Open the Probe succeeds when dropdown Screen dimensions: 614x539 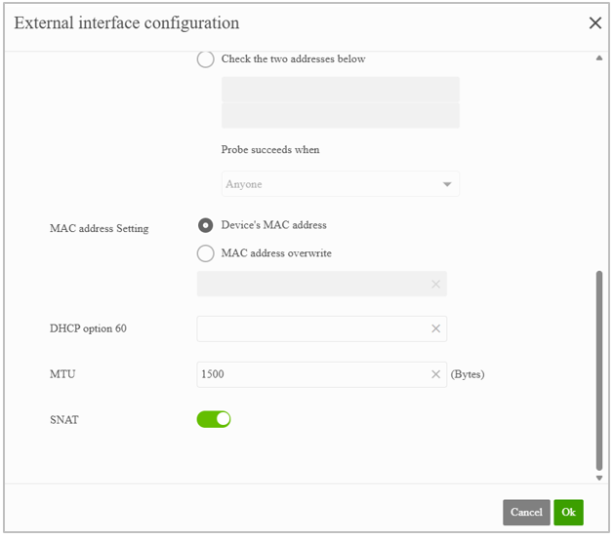[x=341, y=184]
